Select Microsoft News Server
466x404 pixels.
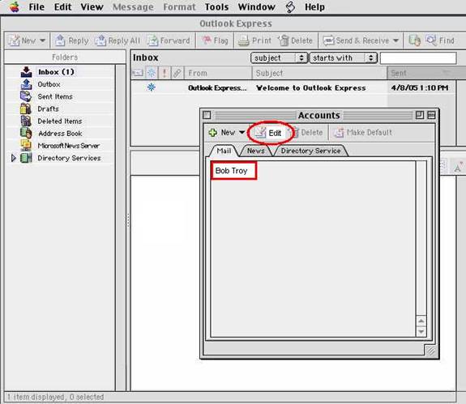coord(68,146)
